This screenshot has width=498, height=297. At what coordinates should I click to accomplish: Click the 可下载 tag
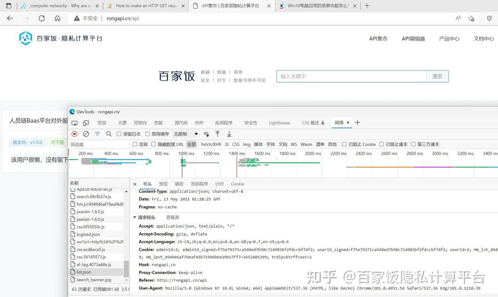tap(58, 142)
